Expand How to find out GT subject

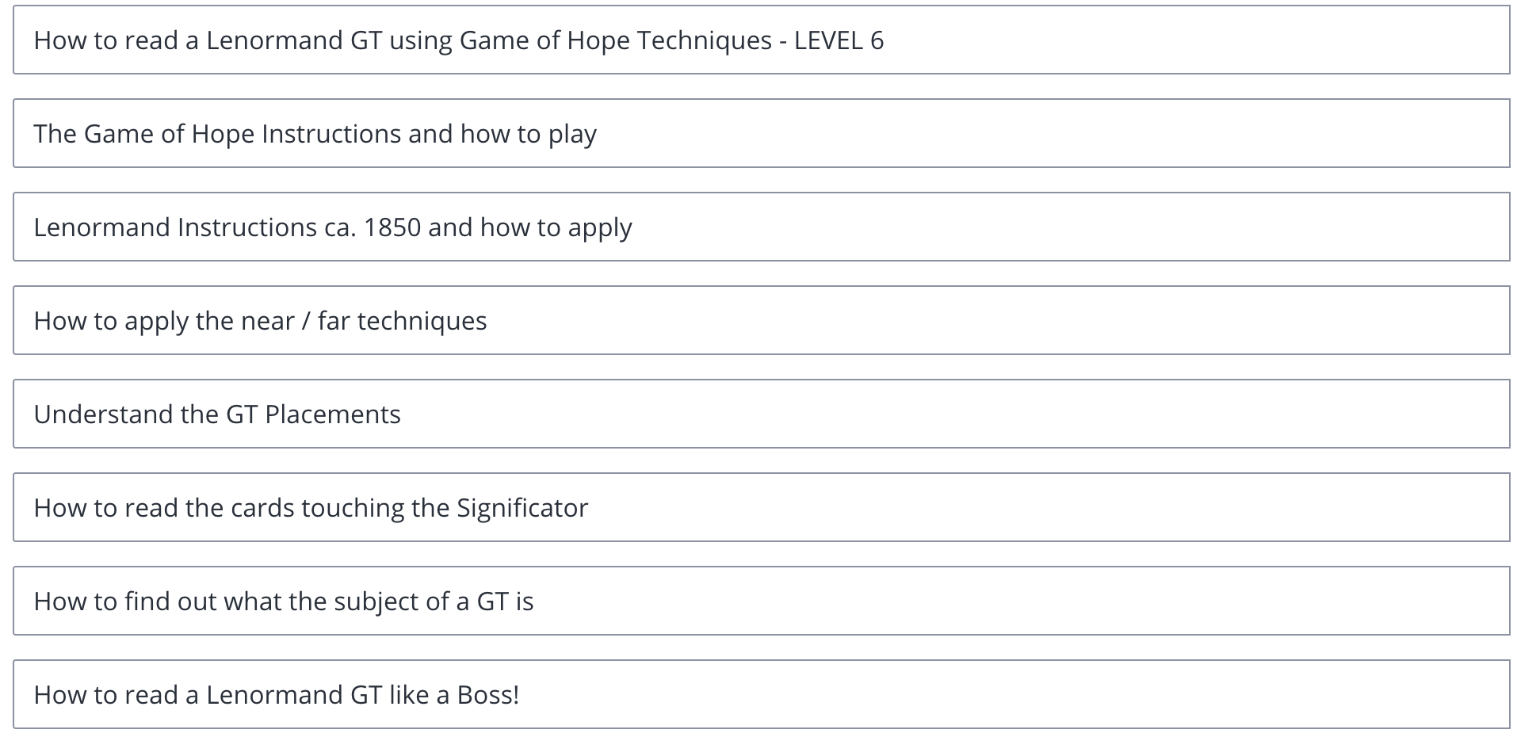pyautogui.click(x=761, y=601)
